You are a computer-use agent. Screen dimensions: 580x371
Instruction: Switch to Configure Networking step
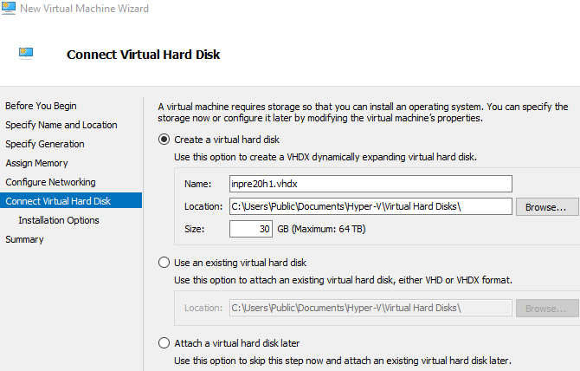pyautogui.click(x=50, y=182)
